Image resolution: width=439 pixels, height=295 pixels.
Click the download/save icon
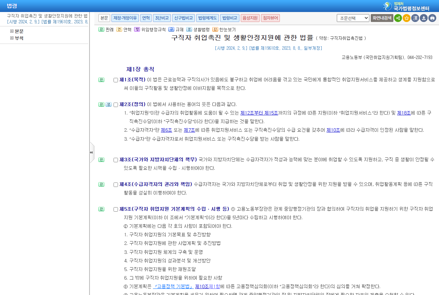coord(424,18)
